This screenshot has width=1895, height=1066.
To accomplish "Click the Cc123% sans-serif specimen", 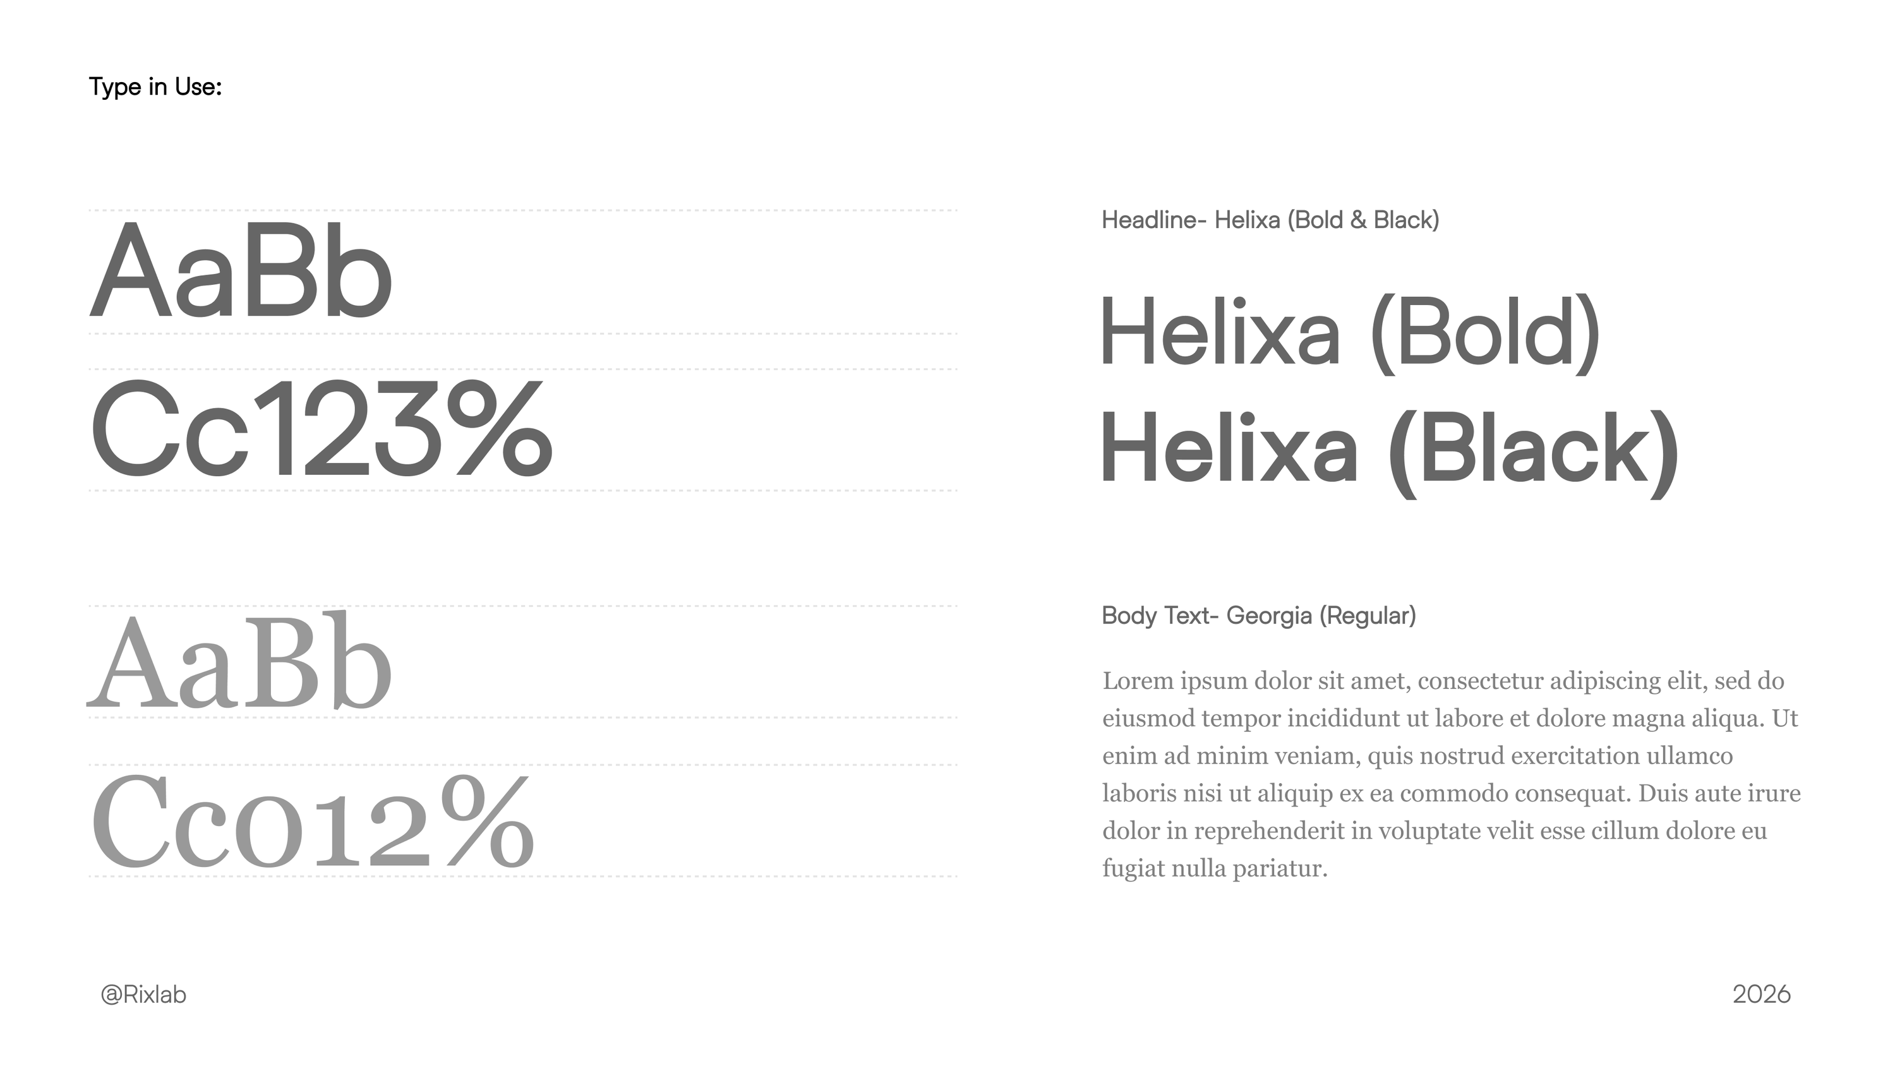I will [x=322, y=428].
